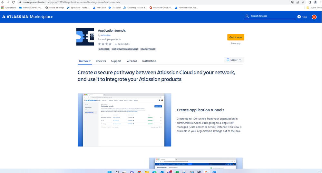Viewport: 322px width, 173px height.
Task: Open File Explorer from the taskbar
Action: pyautogui.click(x=147, y=172)
